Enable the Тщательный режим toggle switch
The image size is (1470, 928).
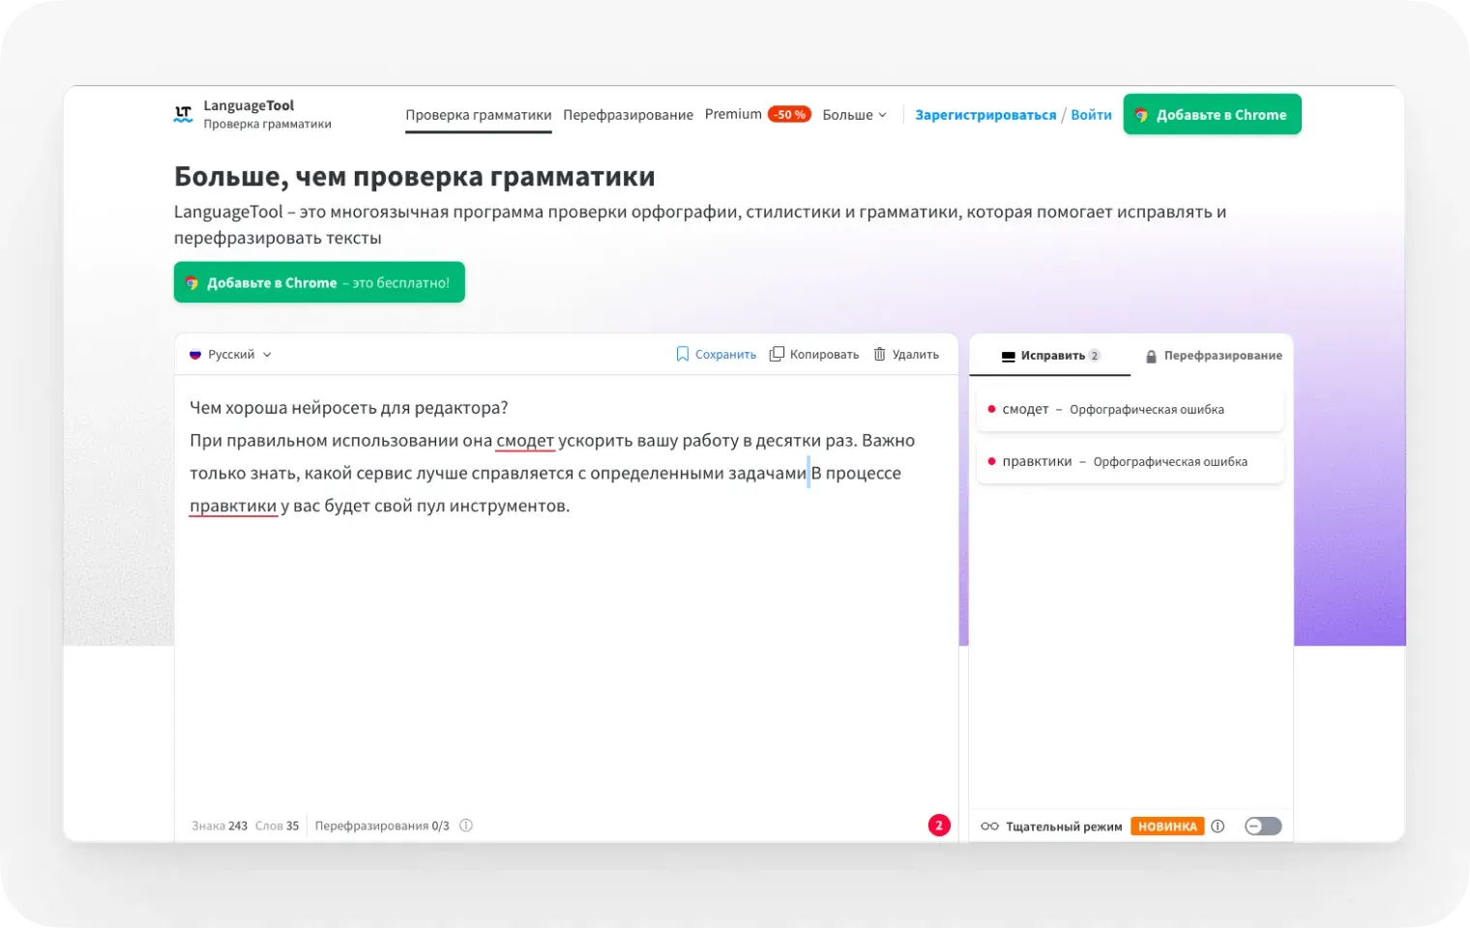1263,826
